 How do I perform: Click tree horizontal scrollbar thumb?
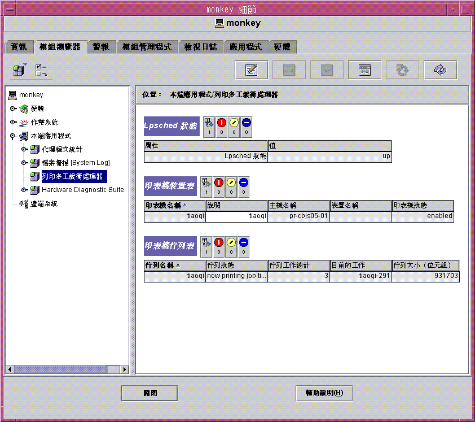[61, 369]
